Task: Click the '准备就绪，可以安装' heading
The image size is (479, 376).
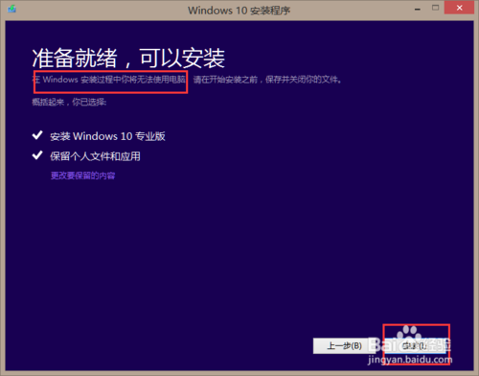Action: tap(128, 59)
